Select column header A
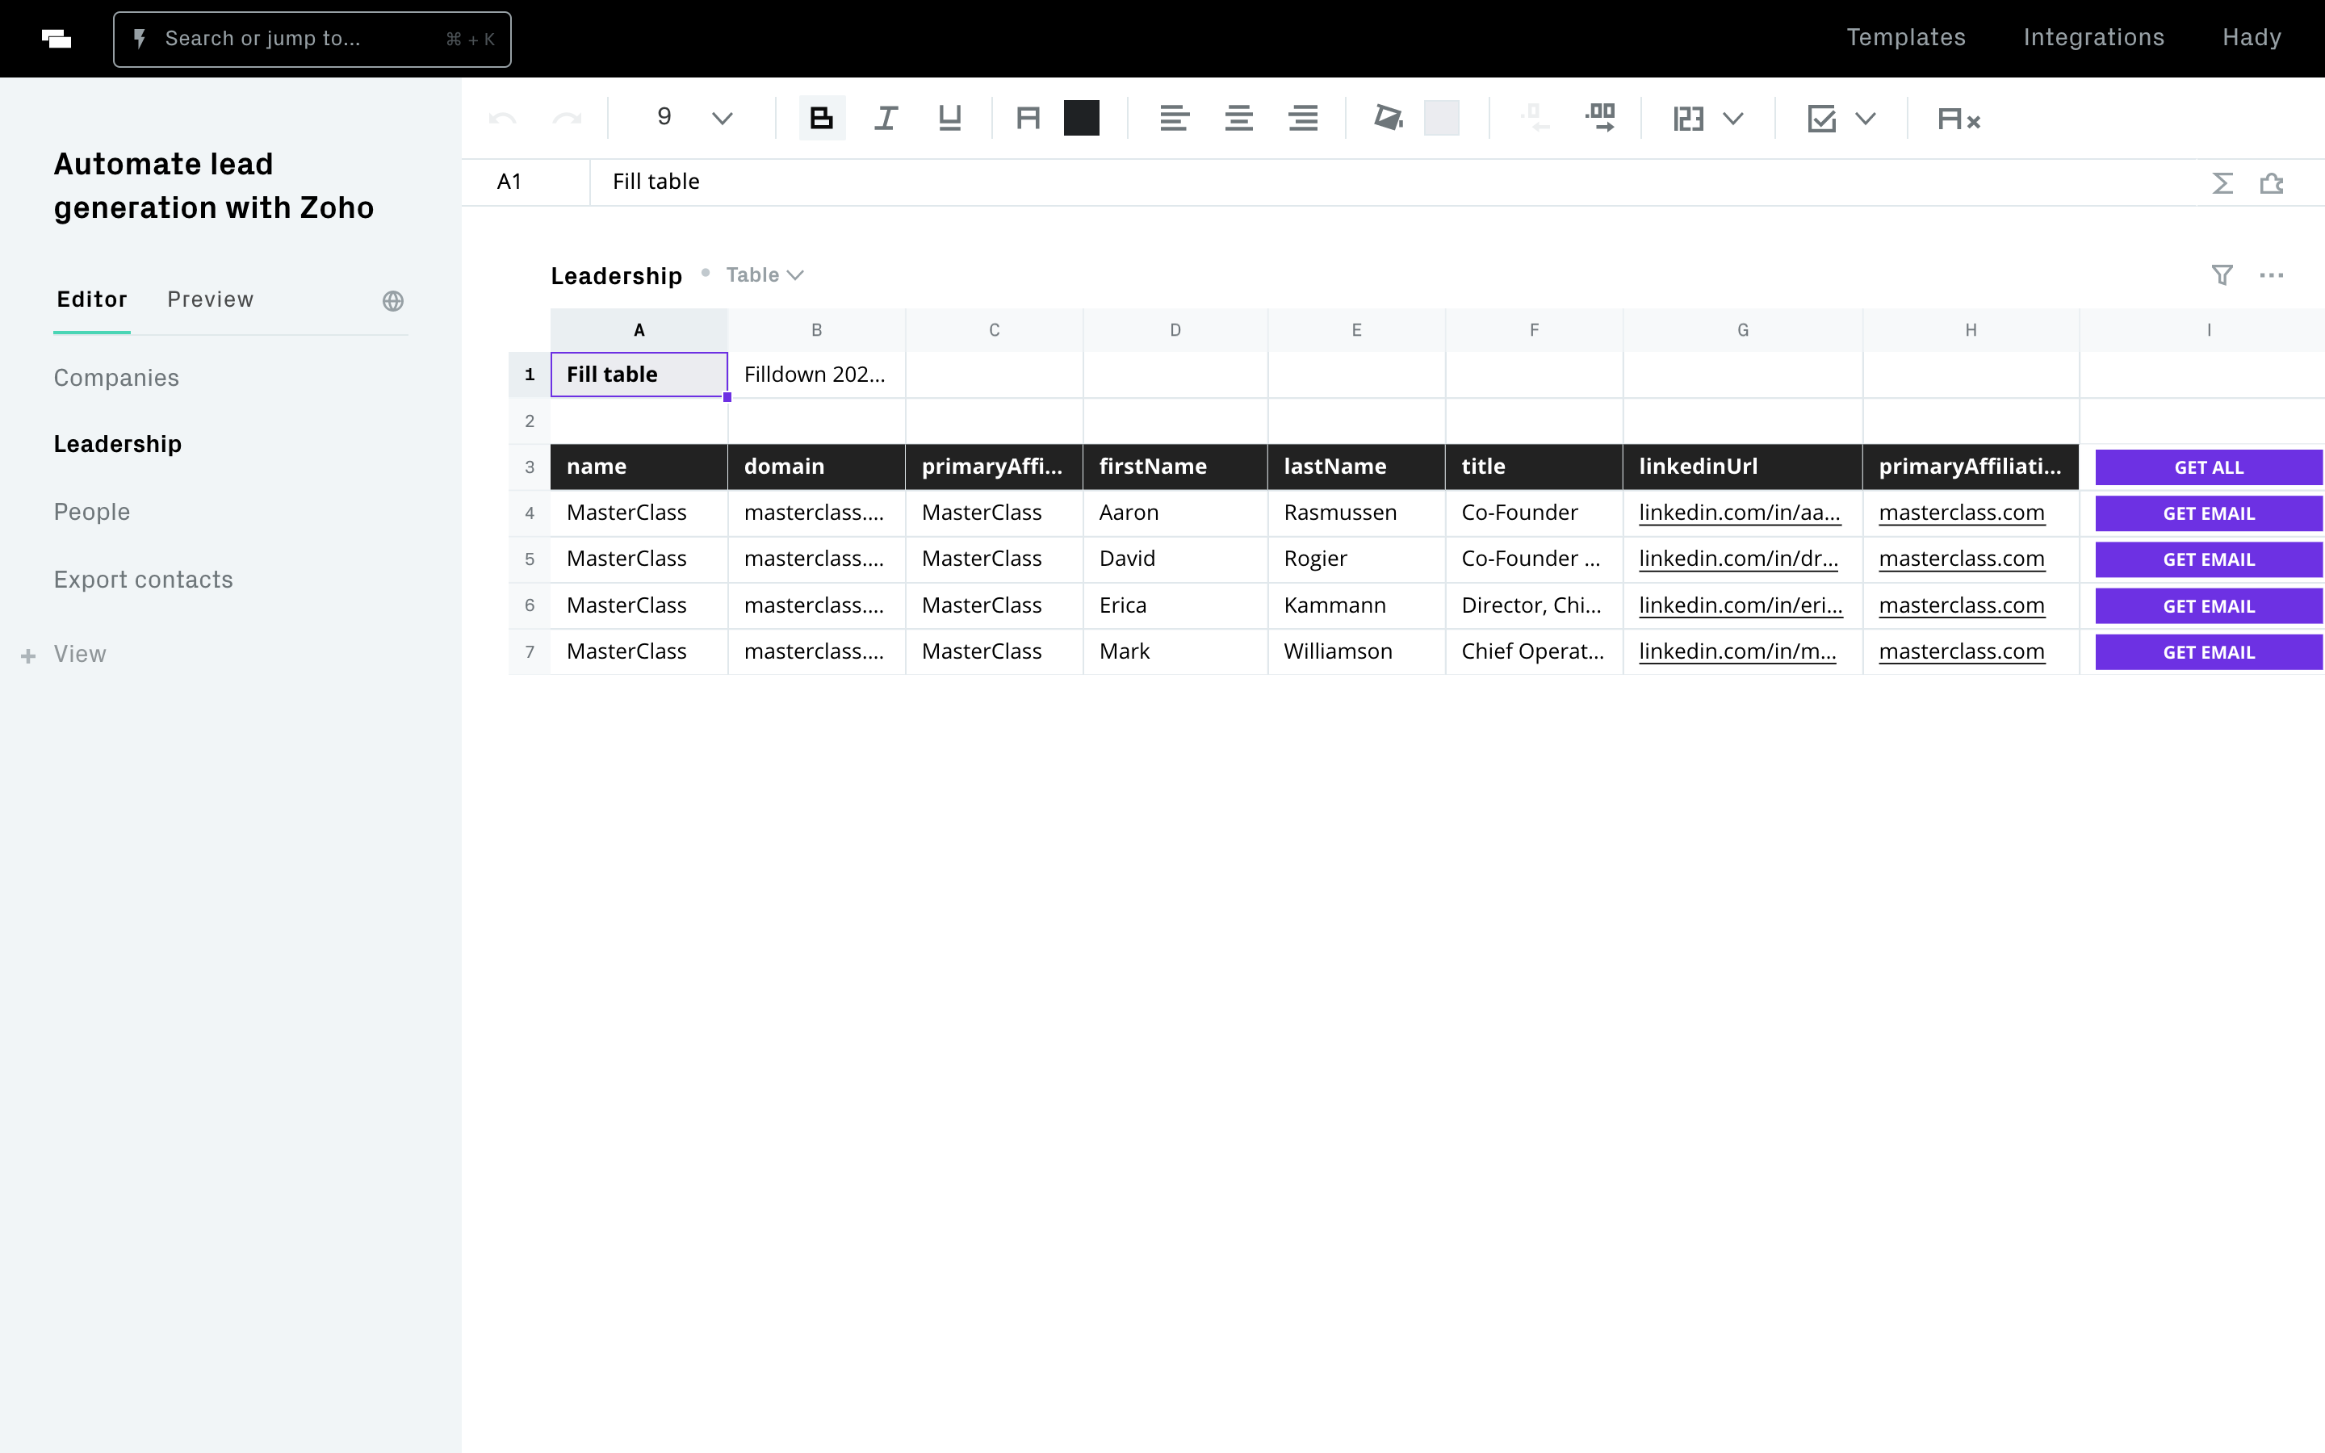The image size is (2325, 1453). 639,329
